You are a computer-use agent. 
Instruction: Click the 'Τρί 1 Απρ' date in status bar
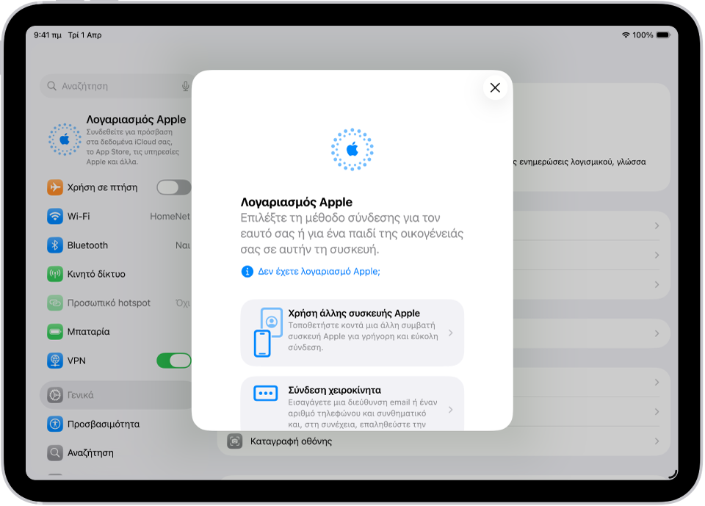click(84, 35)
